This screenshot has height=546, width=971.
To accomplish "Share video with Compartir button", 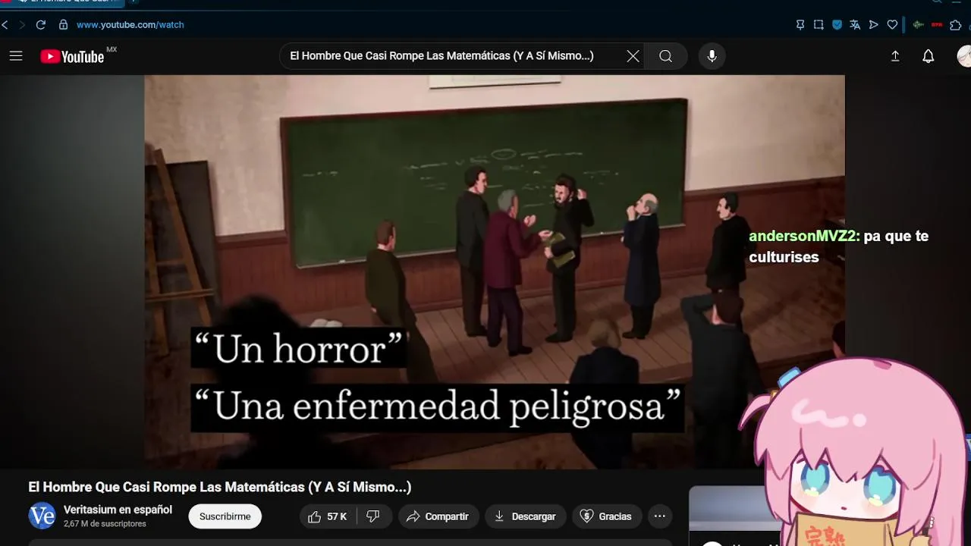I will [x=438, y=516].
